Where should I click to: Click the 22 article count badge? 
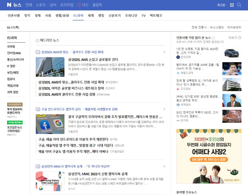(38, 109)
